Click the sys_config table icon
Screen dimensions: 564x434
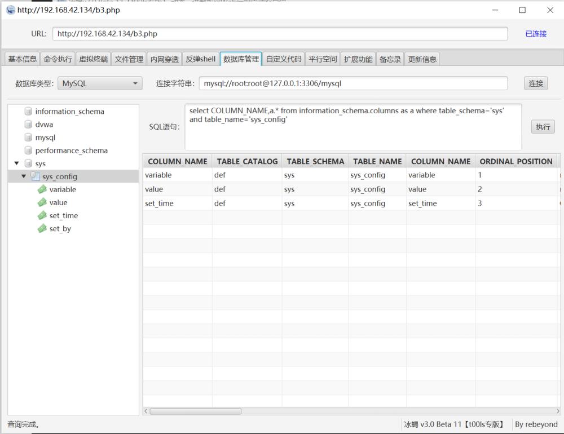click(35, 176)
